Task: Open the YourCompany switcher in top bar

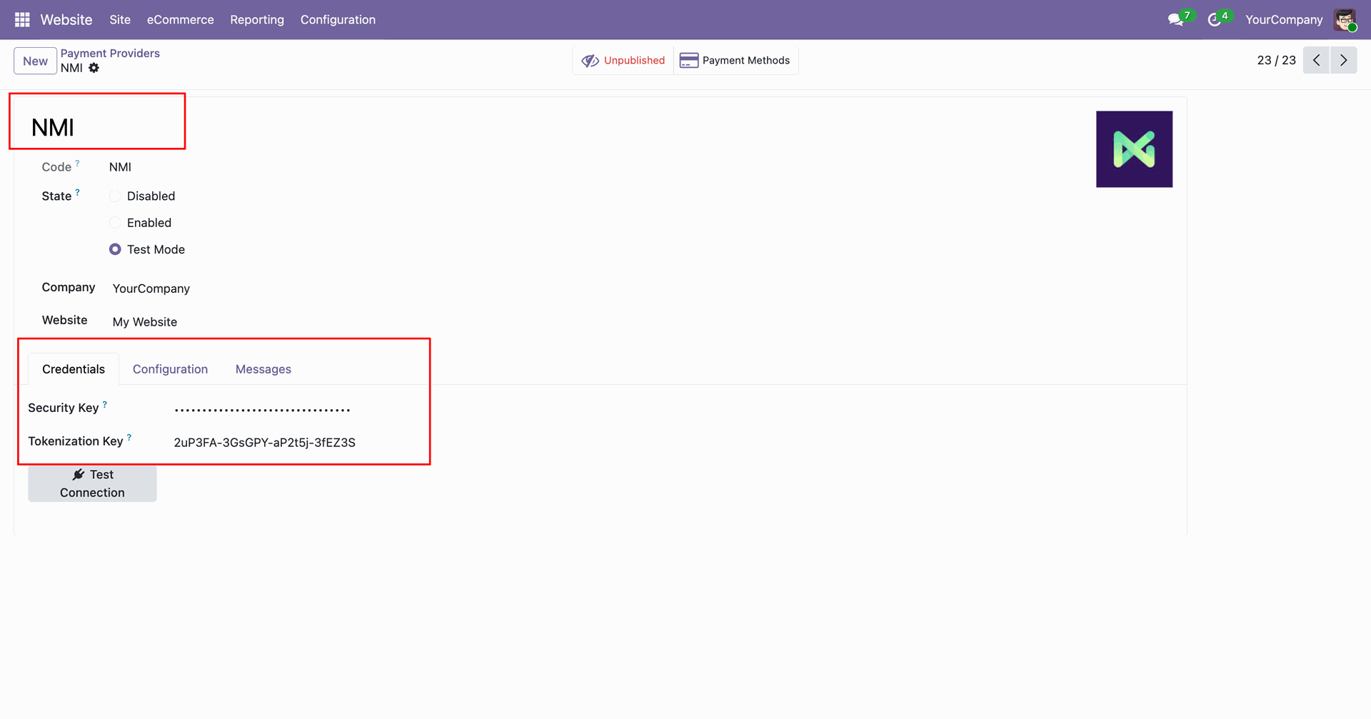Action: (x=1284, y=19)
